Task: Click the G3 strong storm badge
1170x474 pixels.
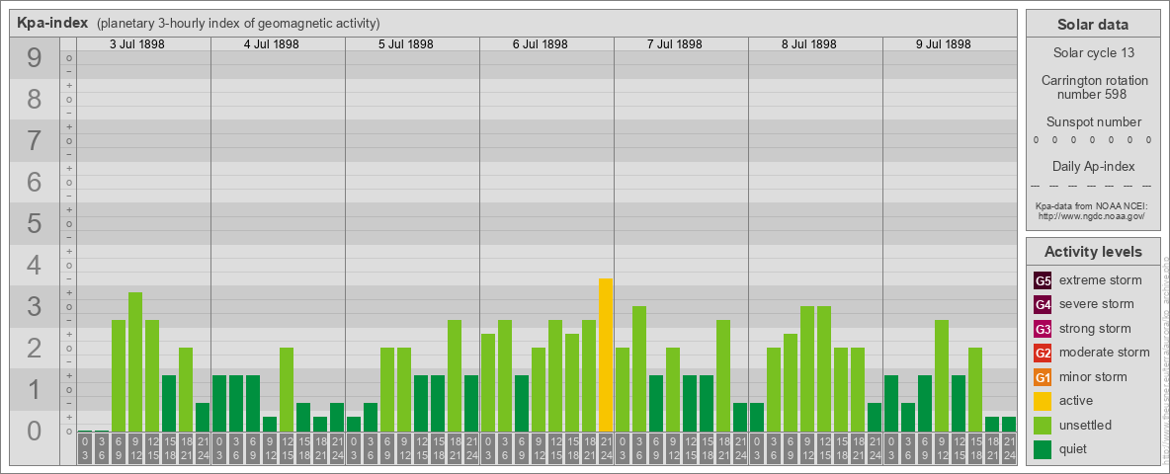Action: 1043,329
